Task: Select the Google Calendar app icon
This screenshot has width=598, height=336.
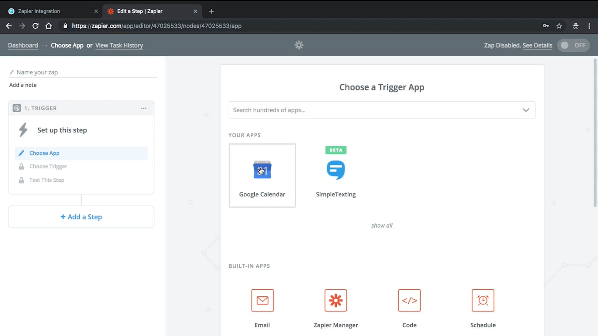Action: [262, 170]
